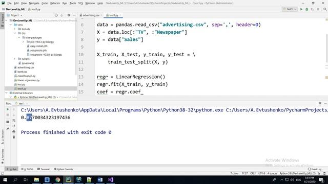Run test1 with the green toolbar arrow

[x=301, y=9]
